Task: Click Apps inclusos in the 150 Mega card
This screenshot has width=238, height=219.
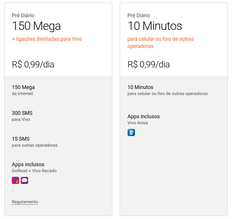Action: coord(28,164)
